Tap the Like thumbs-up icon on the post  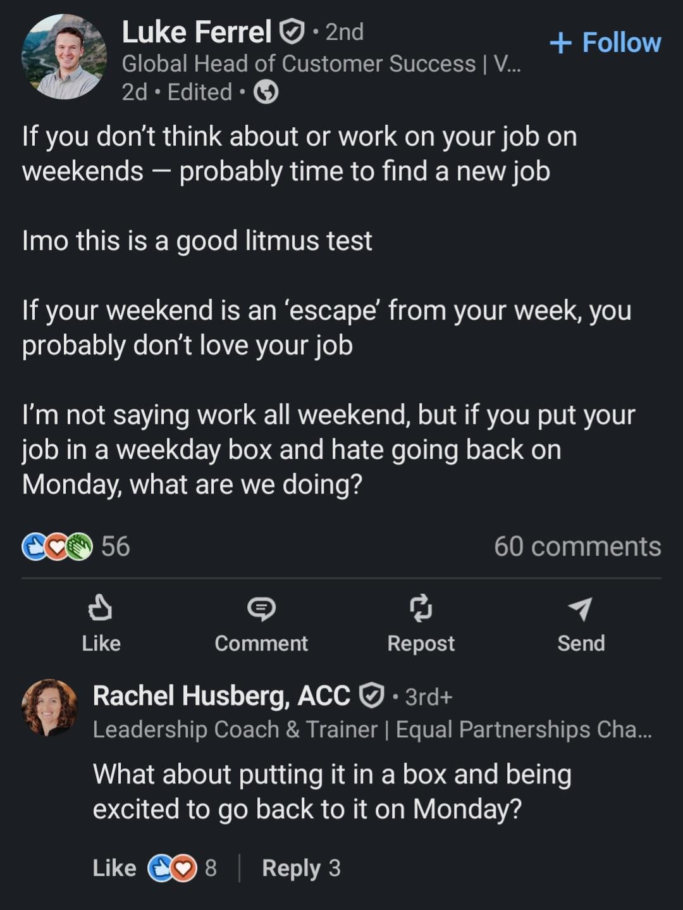point(101,608)
